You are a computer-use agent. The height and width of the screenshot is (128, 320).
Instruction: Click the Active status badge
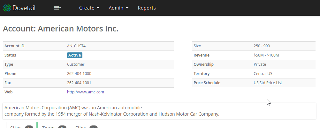(75, 55)
